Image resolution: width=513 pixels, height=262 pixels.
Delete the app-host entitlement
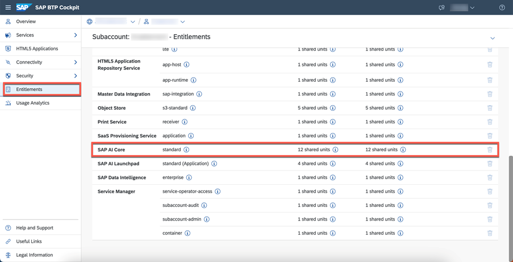490,65
